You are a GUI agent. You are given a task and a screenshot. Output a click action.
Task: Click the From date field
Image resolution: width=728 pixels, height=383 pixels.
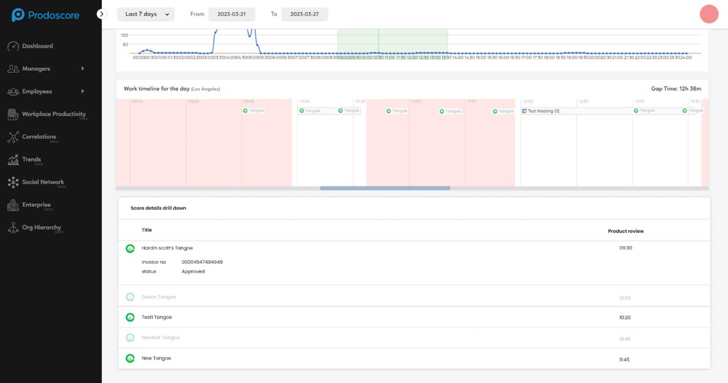231,14
